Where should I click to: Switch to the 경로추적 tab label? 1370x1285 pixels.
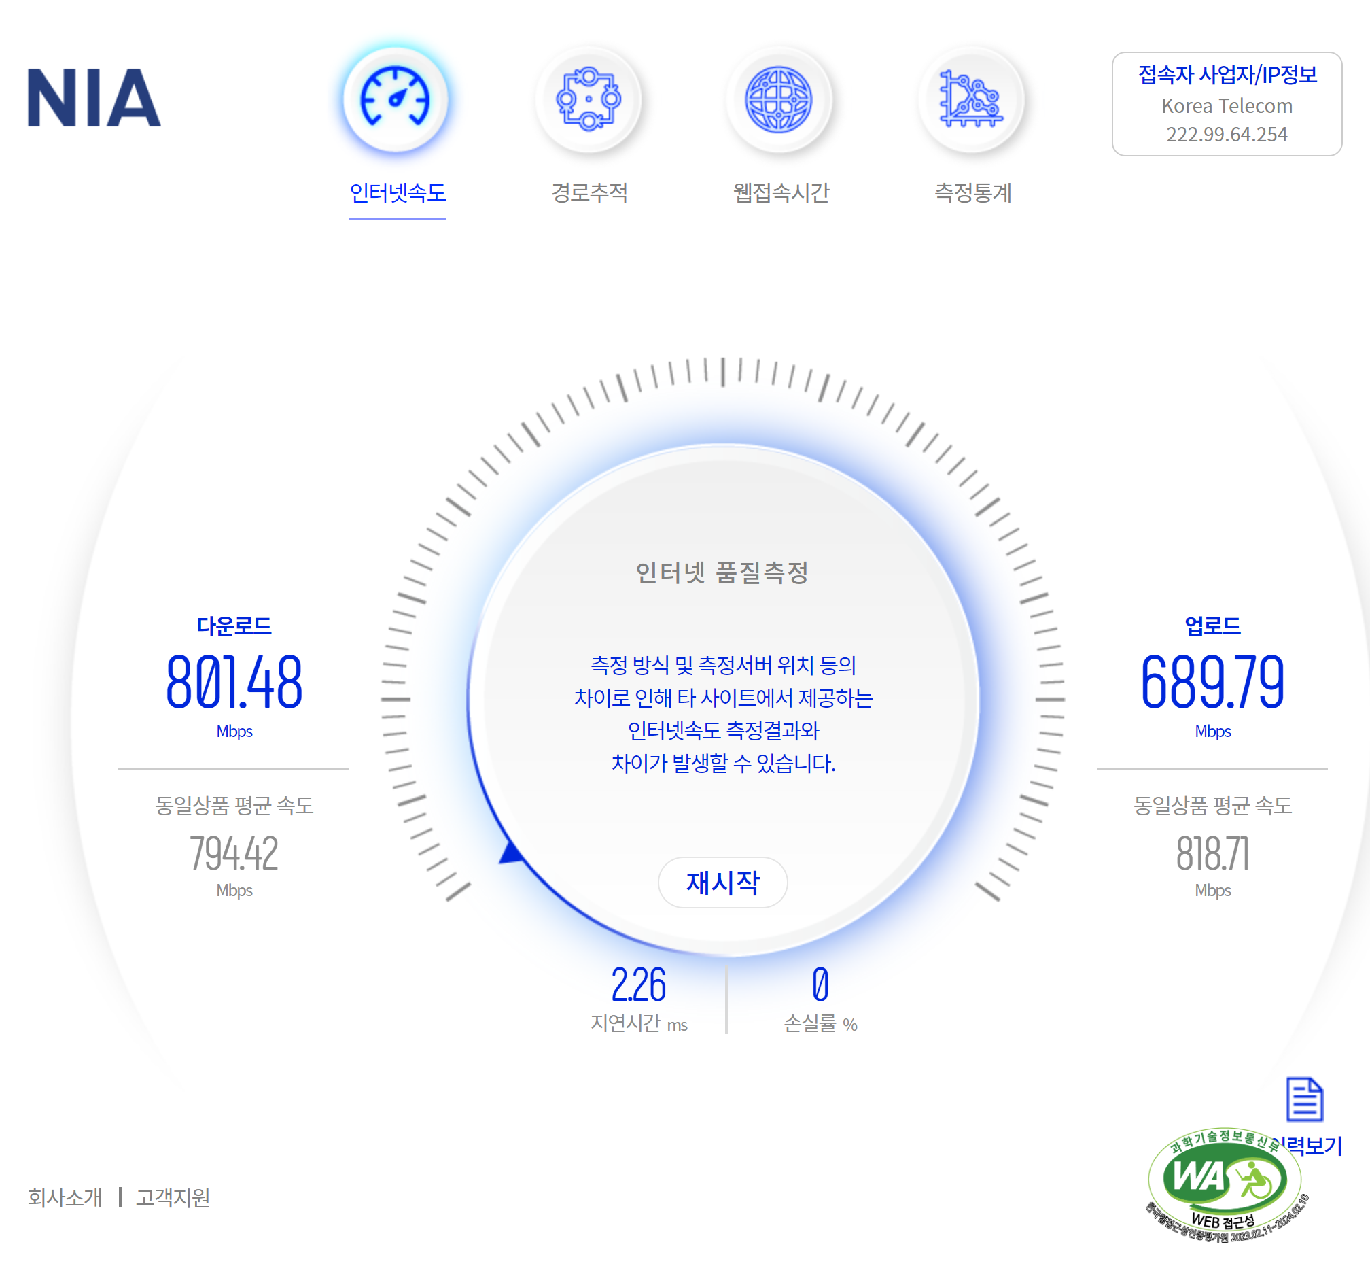tap(589, 192)
